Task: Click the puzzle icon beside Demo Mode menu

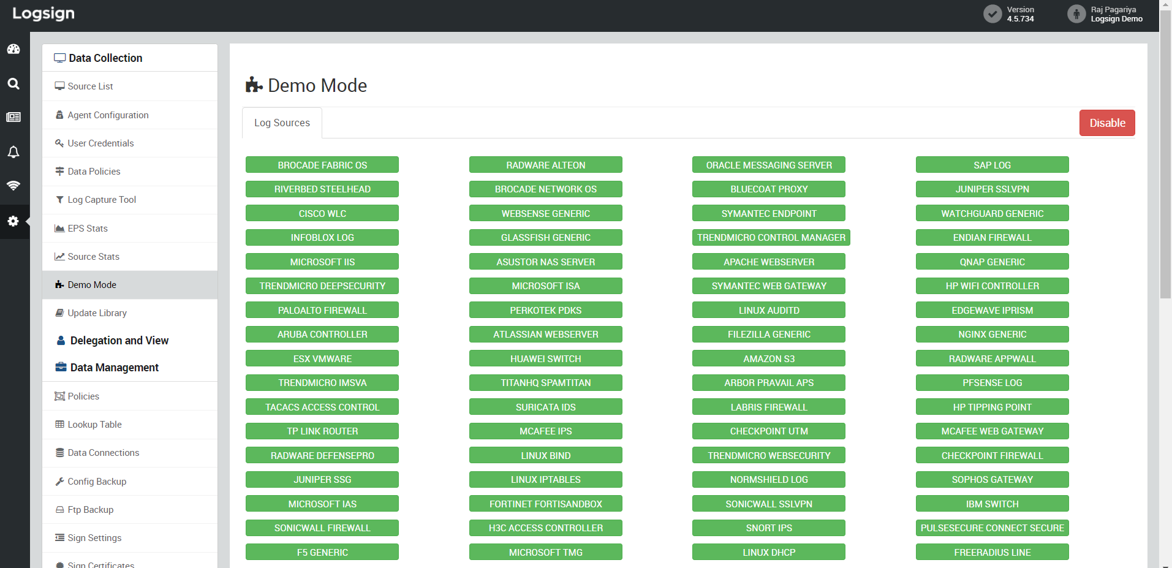Action: click(x=59, y=285)
